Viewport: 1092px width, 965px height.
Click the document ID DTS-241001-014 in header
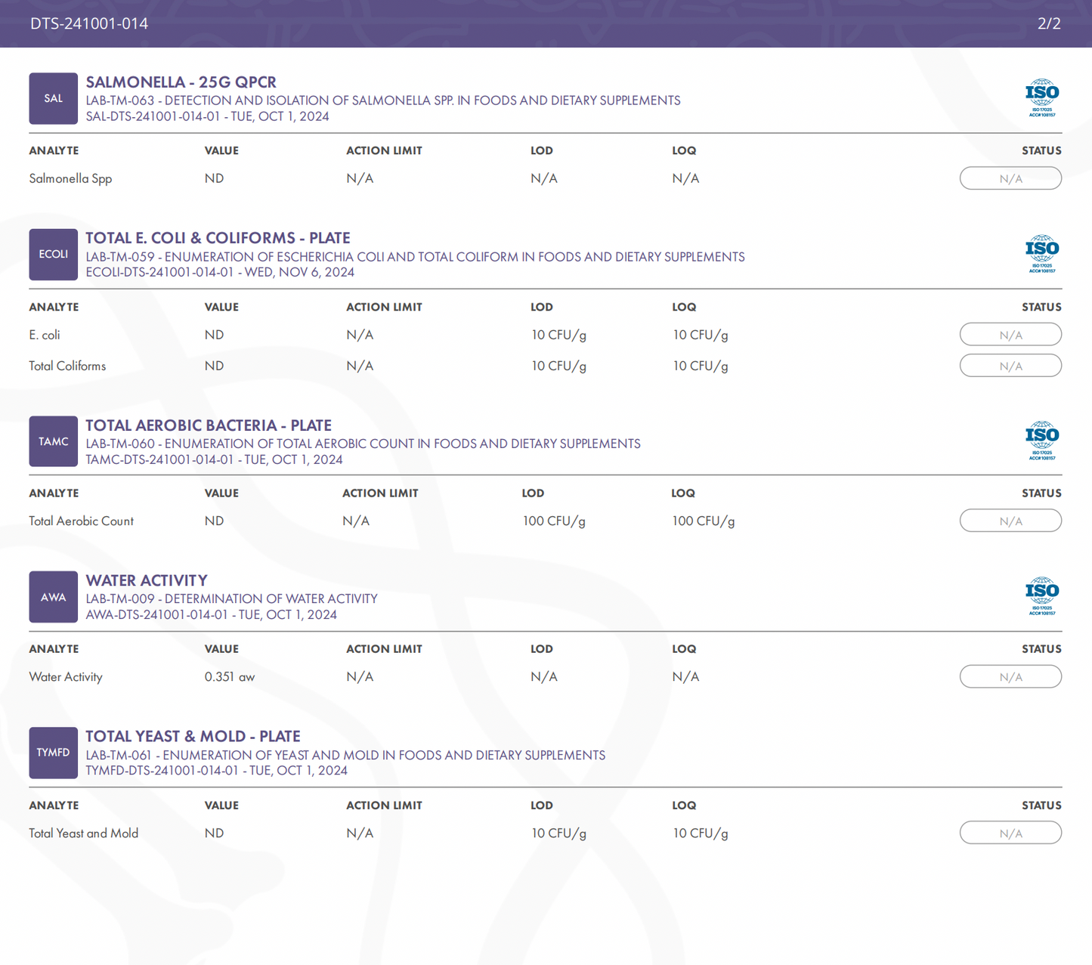(x=89, y=23)
